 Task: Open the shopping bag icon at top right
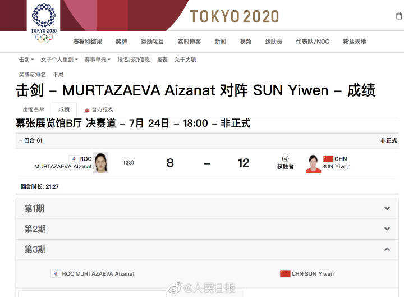398,16
